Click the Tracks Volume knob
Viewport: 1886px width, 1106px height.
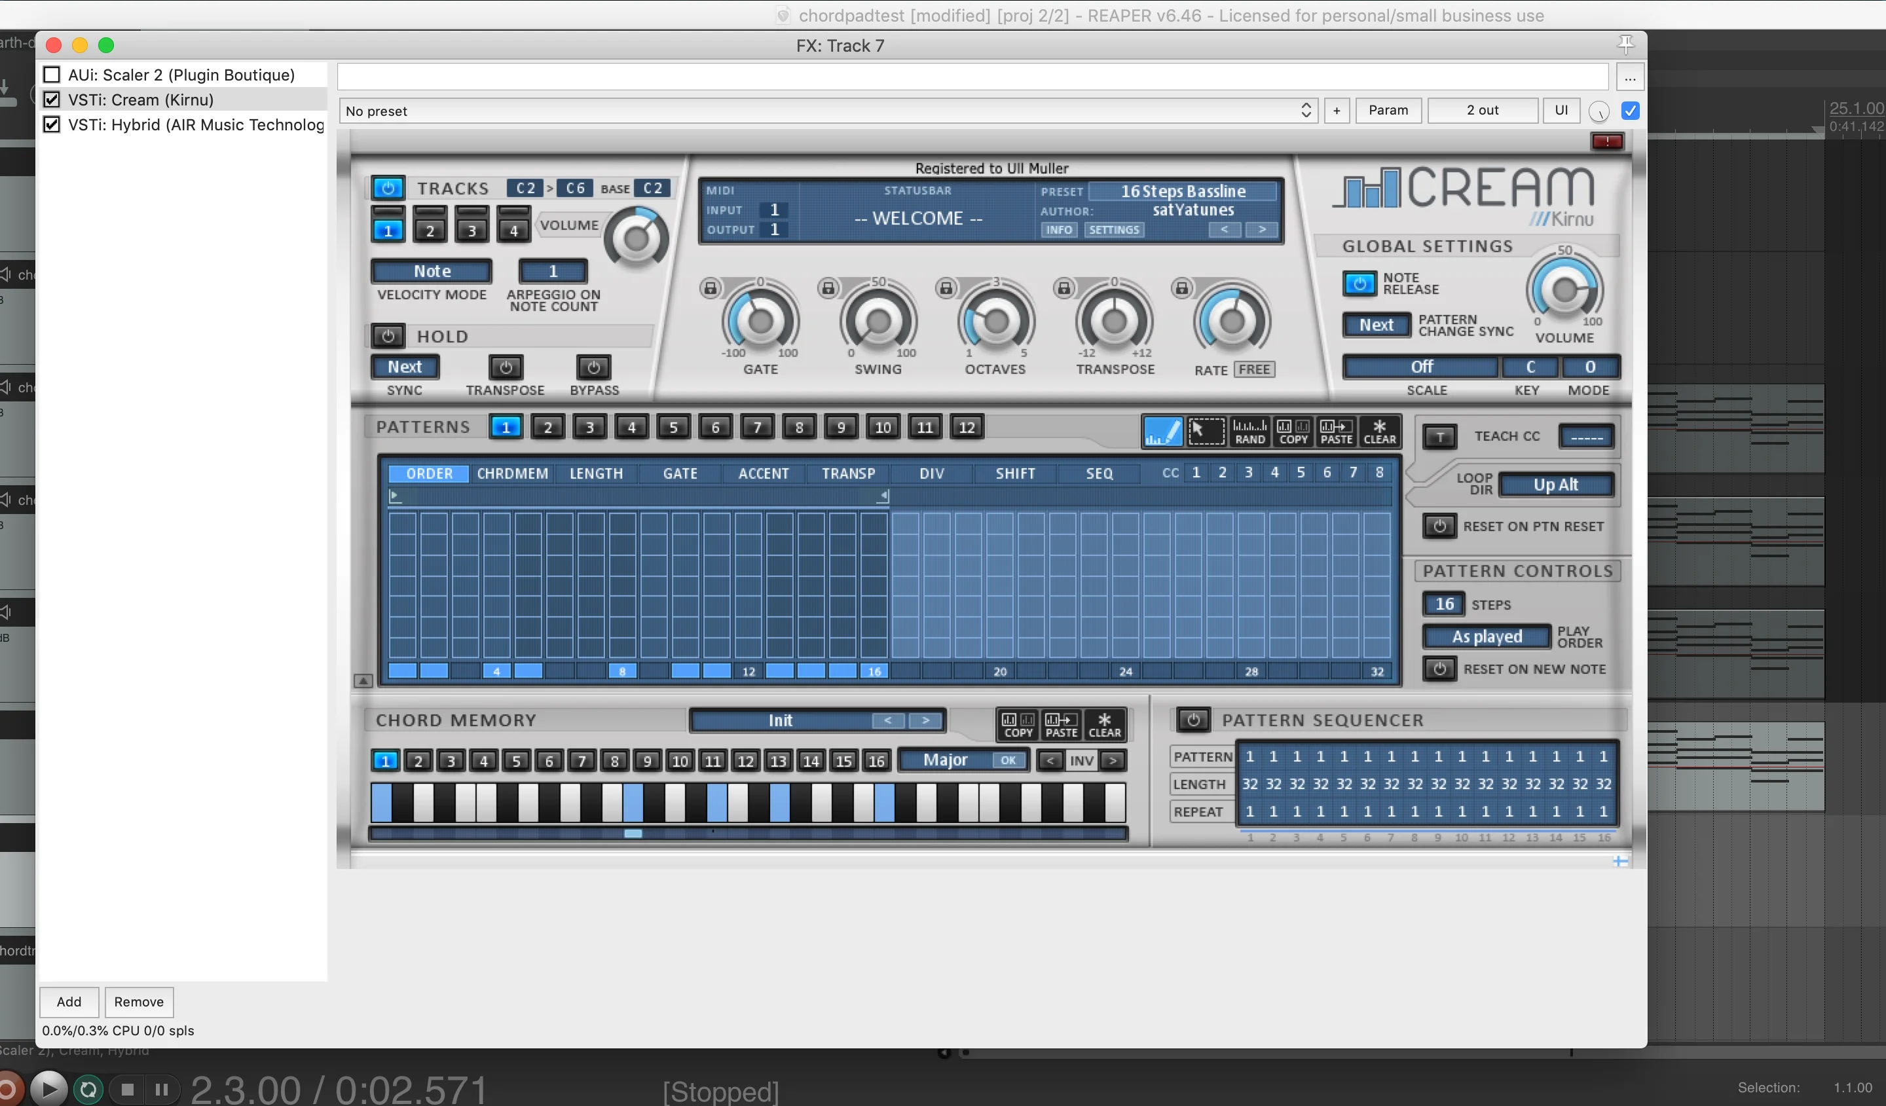pos(635,240)
